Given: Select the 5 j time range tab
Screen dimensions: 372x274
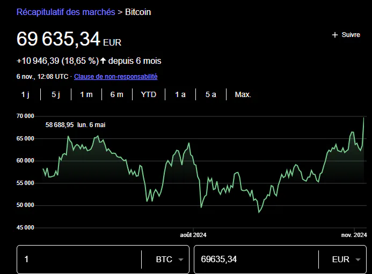Looking at the screenshot, I should pos(56,94).
